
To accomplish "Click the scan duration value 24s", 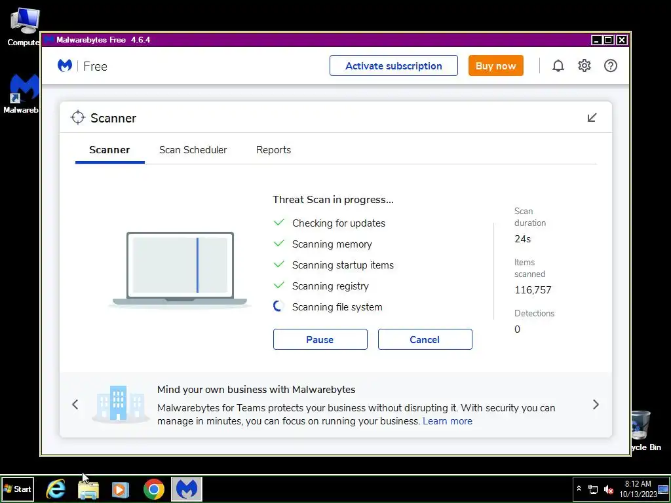I will 522,239.
